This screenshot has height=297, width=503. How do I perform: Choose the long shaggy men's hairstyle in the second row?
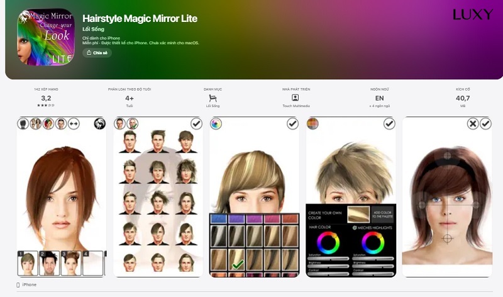point(186,171)
